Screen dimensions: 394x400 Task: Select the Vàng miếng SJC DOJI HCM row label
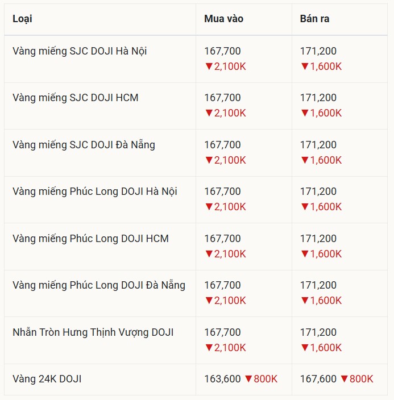point(75,98)
